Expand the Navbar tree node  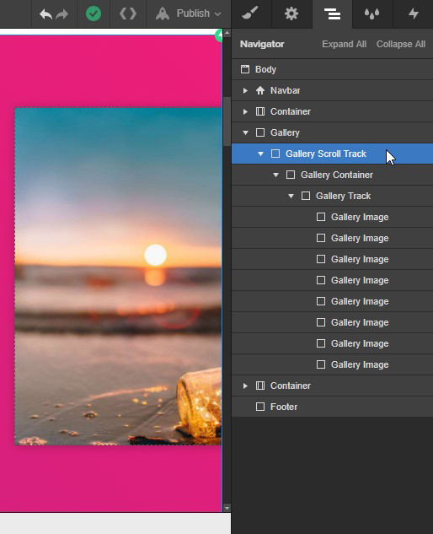(x=245, y=90)
